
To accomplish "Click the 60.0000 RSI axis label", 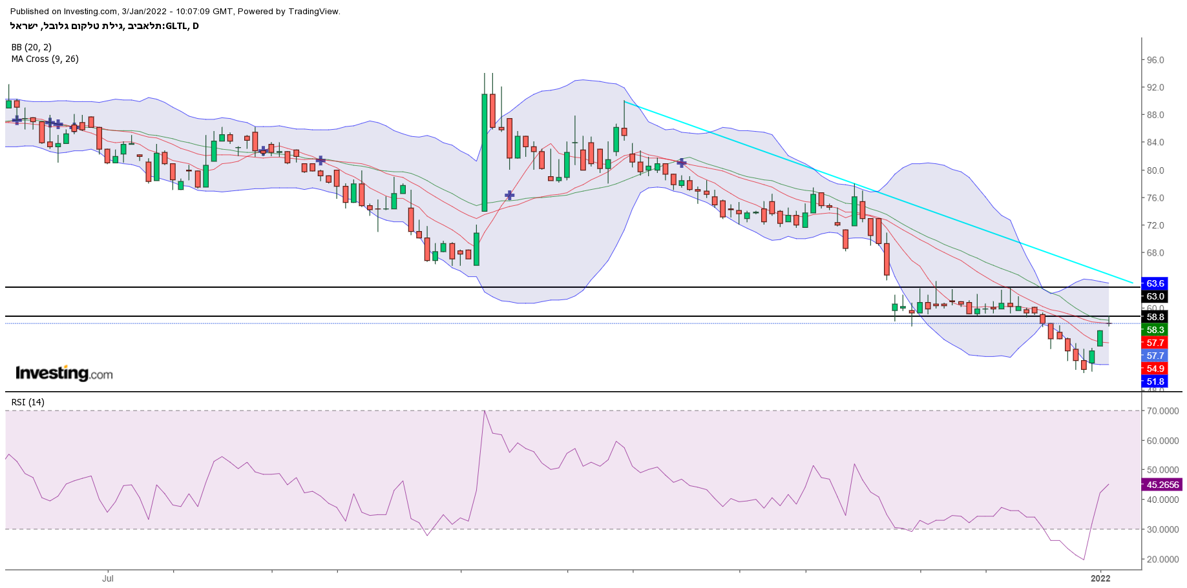I will (x=1162, y=440).
